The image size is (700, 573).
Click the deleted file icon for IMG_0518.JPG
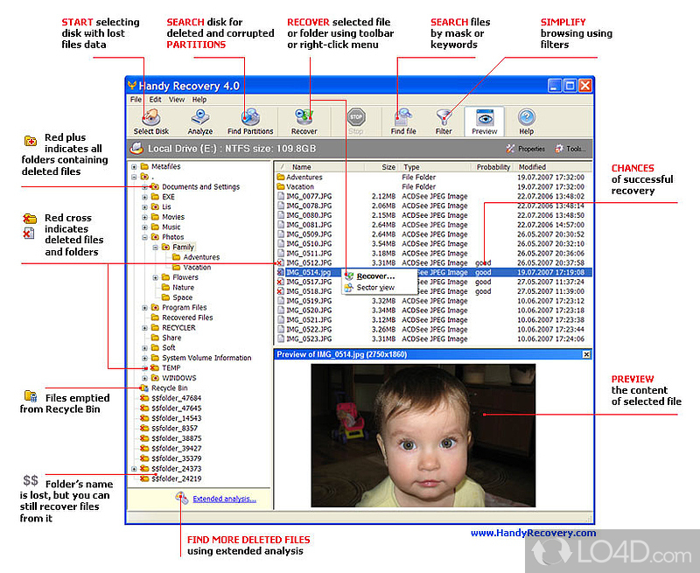[x=280, y=291]
